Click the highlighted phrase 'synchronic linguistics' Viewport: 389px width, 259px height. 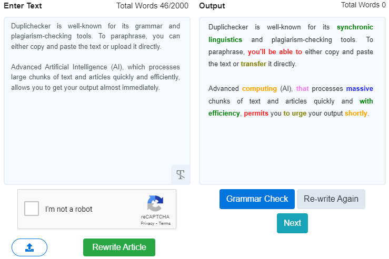click(354, 27)
